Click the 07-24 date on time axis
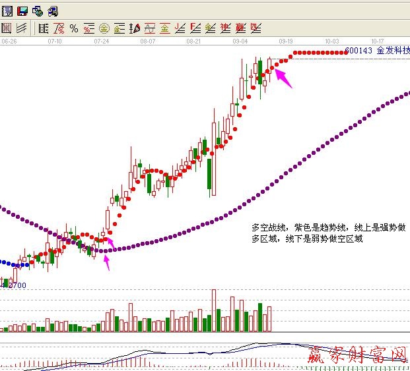Viewport: 410px width, 371px height. click(x=101, y=41)
